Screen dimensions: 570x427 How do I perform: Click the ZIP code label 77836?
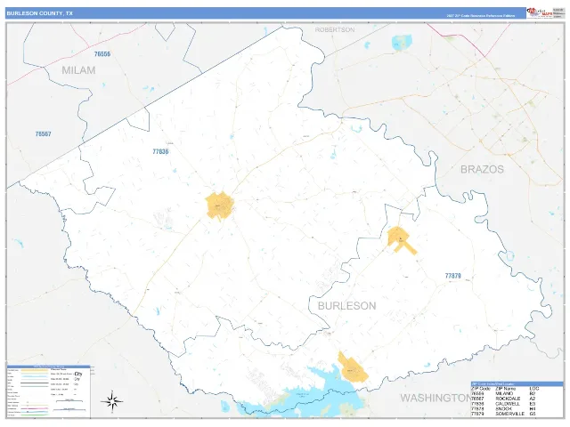(160, 151)
